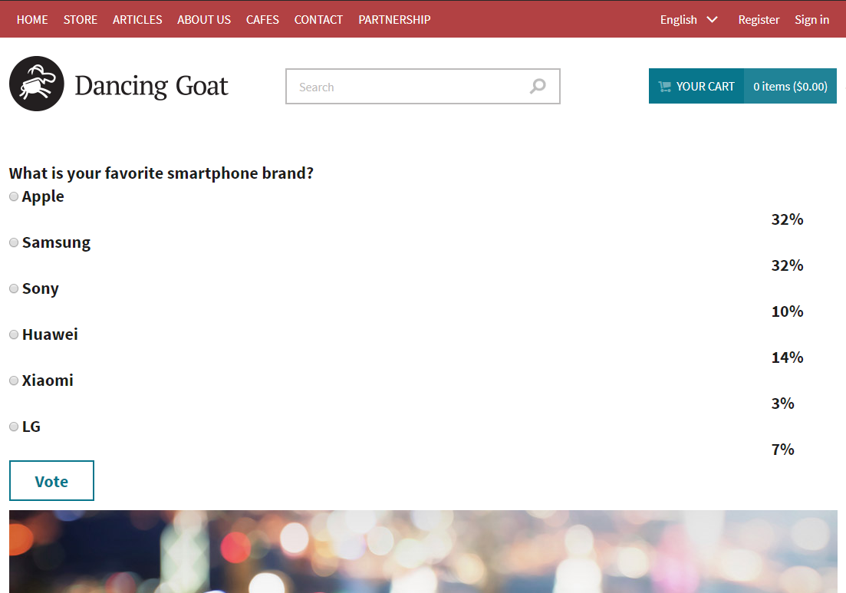
Task: Click the 14% result for Huawei
Action: (x=787, y=357)
